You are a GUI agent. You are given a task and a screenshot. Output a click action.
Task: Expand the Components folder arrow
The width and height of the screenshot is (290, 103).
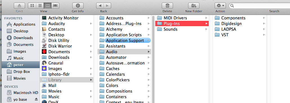click(x=264, y=18)
